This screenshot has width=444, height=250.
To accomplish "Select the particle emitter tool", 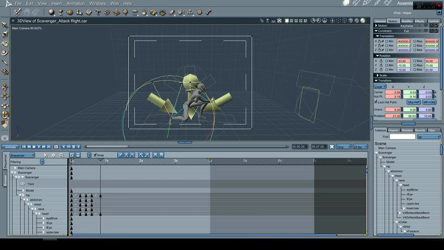I will tap(107, 12).
